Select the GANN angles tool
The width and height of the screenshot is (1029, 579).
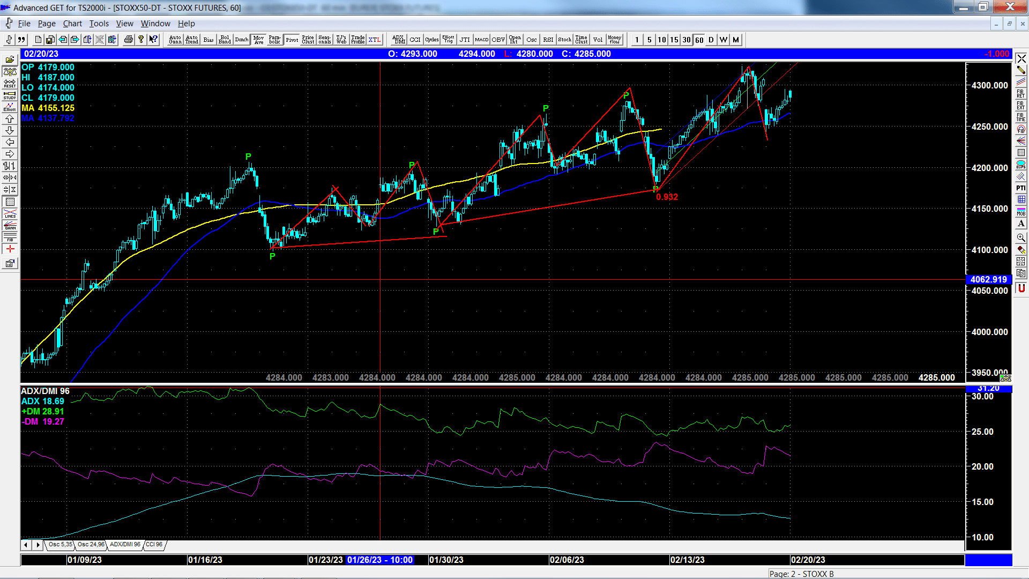pyautogui.click(x=10, y=225)
